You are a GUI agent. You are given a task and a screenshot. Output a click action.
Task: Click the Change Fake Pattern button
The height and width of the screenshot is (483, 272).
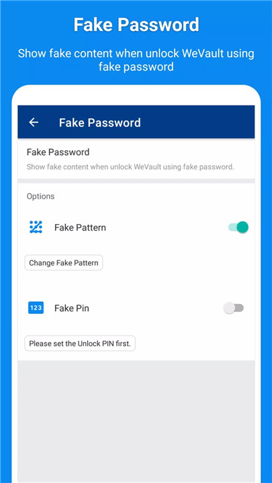point(64,263)
